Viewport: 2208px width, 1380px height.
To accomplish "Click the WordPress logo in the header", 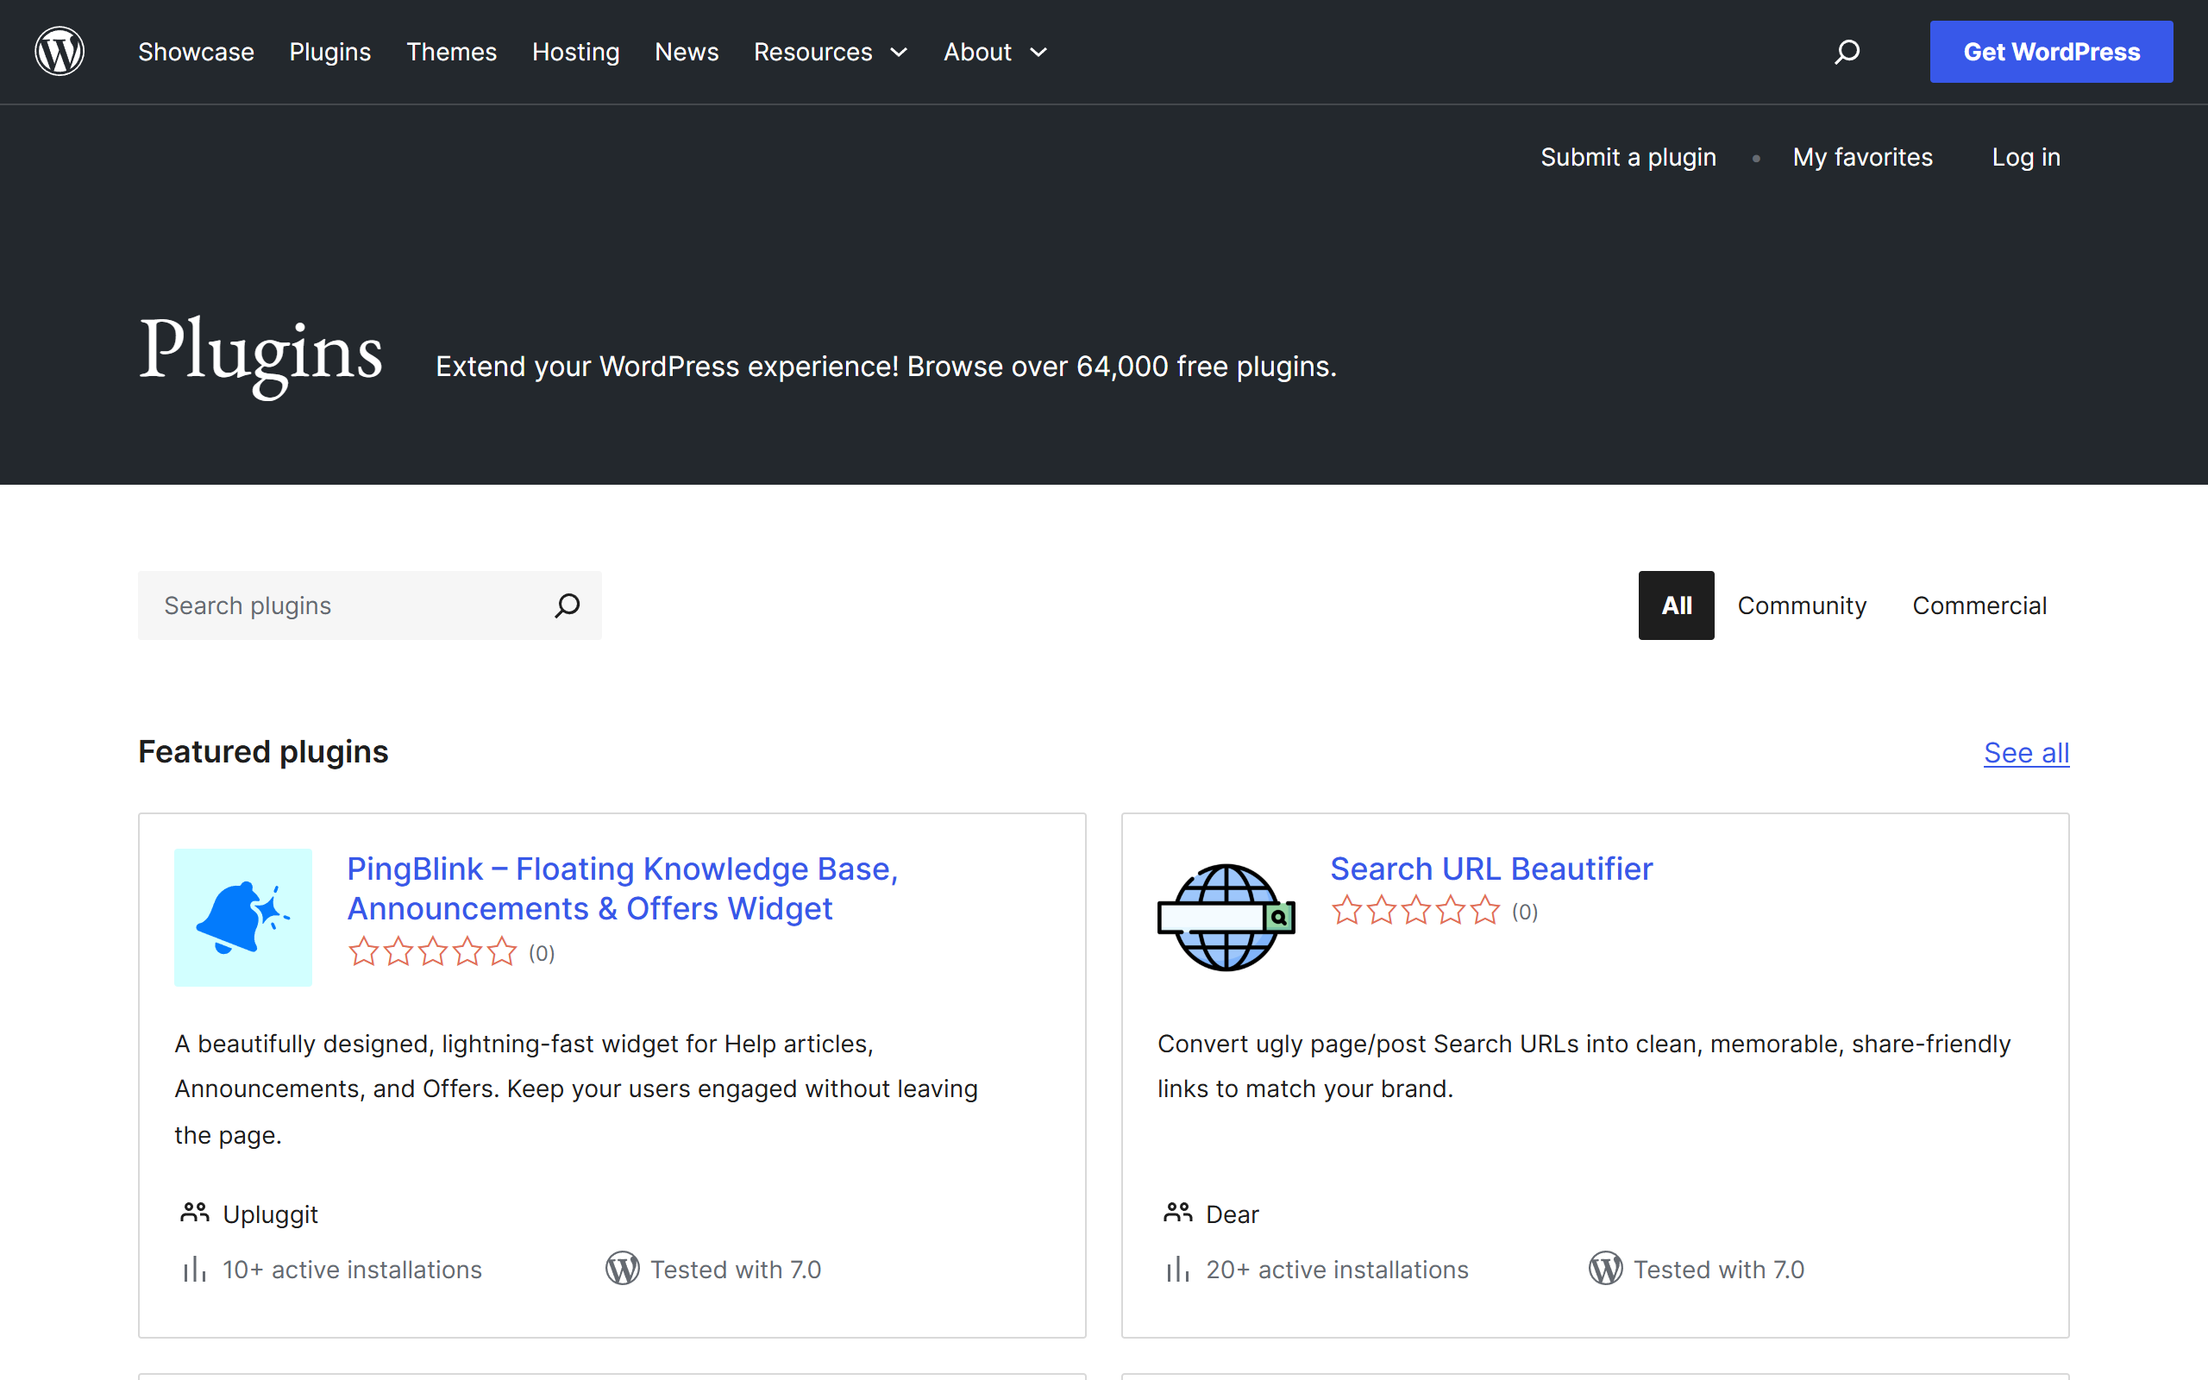I will (x=60, y=51).
